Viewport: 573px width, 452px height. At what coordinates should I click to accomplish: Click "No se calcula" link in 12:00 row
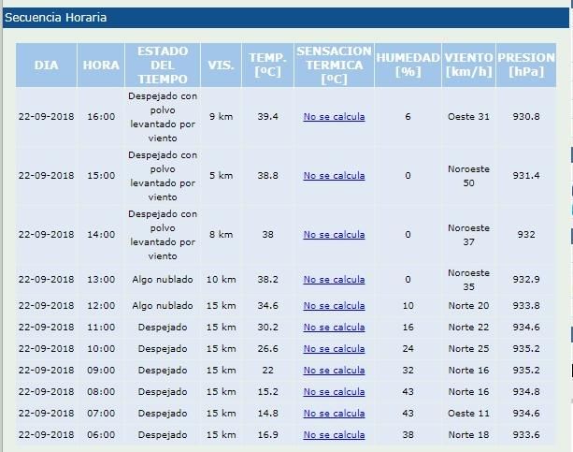tap(334, 305)
